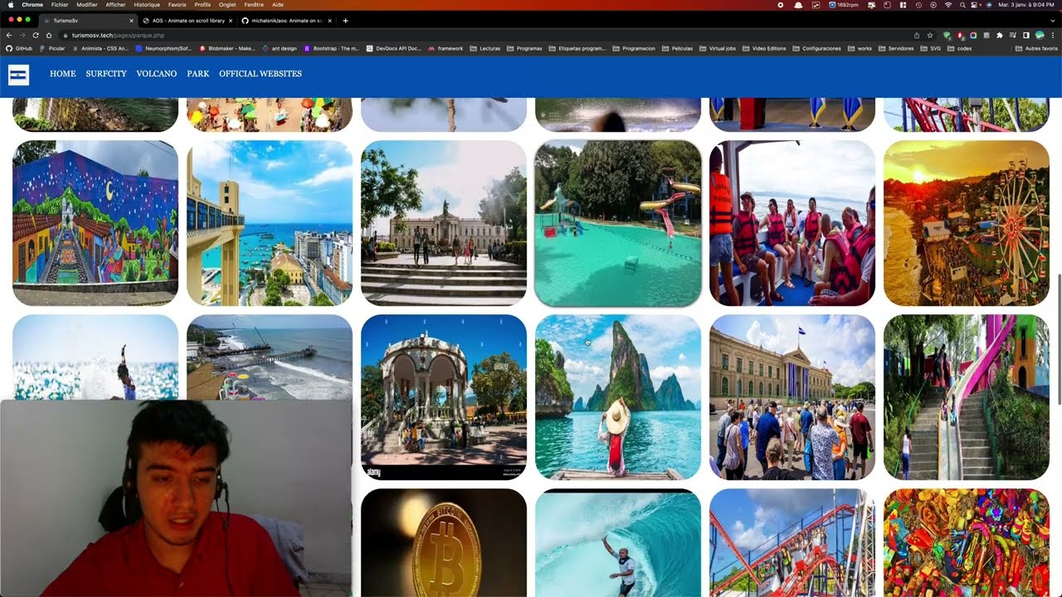Switch to the AOS Animate on scroll tab
Image resolution: width=1062 pixels, height=597 pixels.
click(188, 20)
